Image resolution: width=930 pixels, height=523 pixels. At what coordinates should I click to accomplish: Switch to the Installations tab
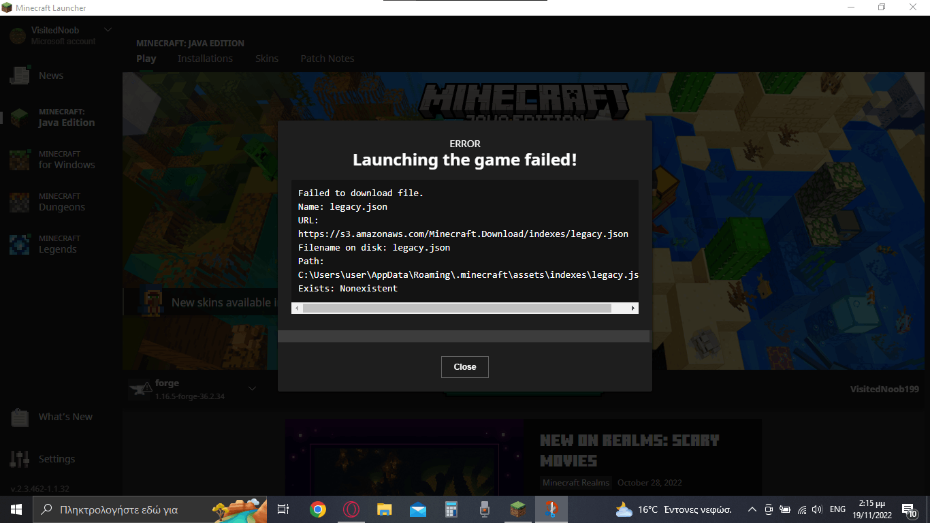(x=205, y=59)
